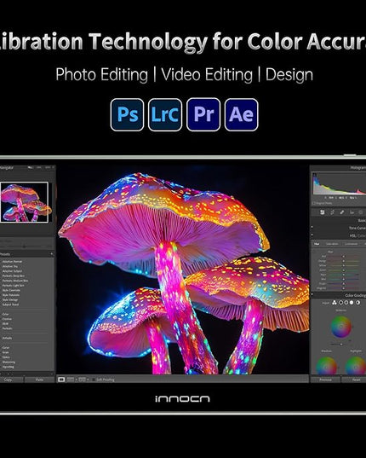Choose the three-way Color Grading view icon
The image size is (366, 458).
coord(335,303)
